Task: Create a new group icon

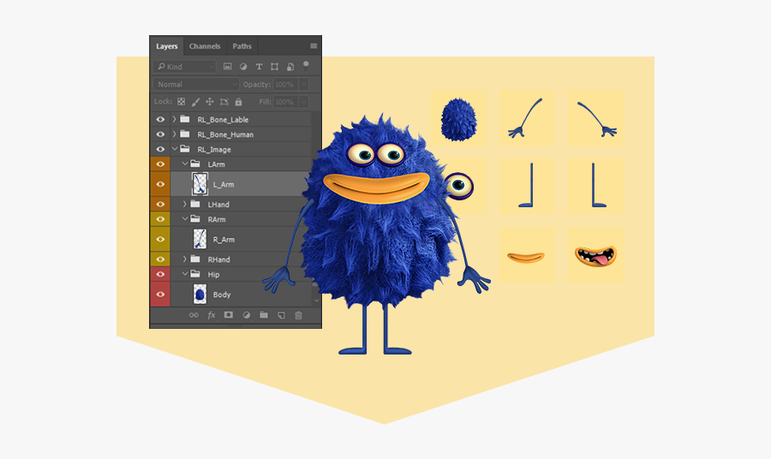Action: 264,315
